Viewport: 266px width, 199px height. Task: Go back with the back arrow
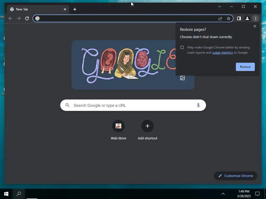click(x=10, y=18)
